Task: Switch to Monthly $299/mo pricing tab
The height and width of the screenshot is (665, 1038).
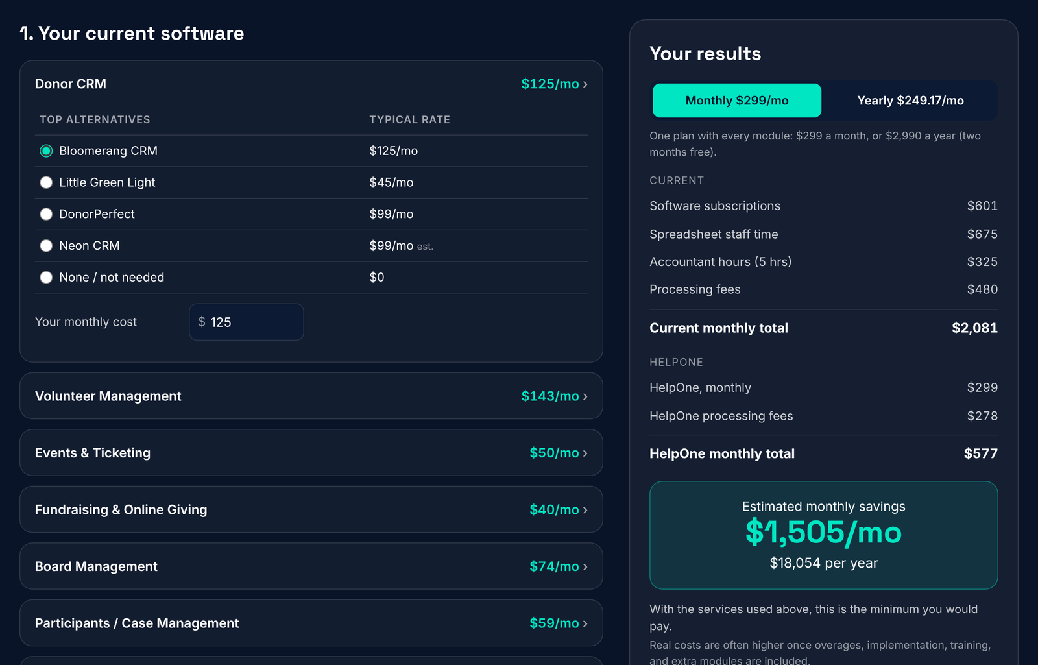Action: (737, 101)
